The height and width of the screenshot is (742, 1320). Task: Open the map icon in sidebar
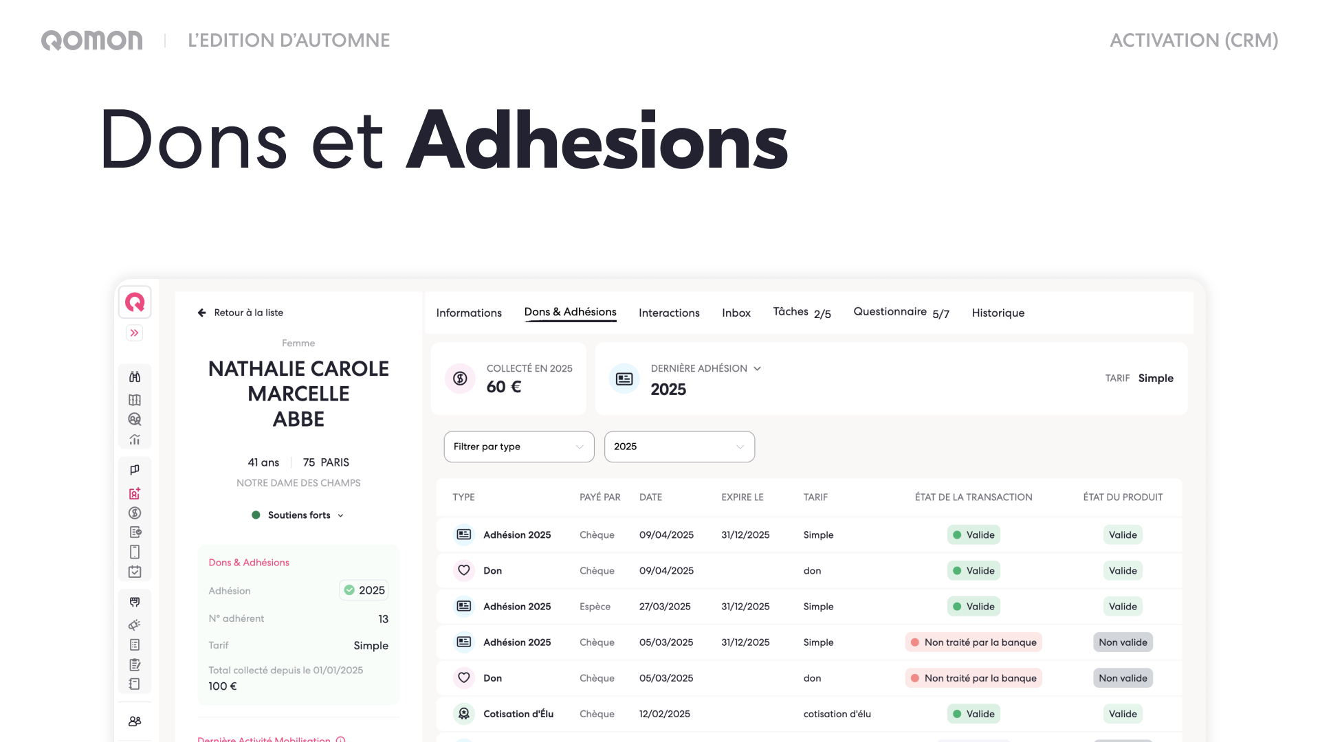click(135, 400)
